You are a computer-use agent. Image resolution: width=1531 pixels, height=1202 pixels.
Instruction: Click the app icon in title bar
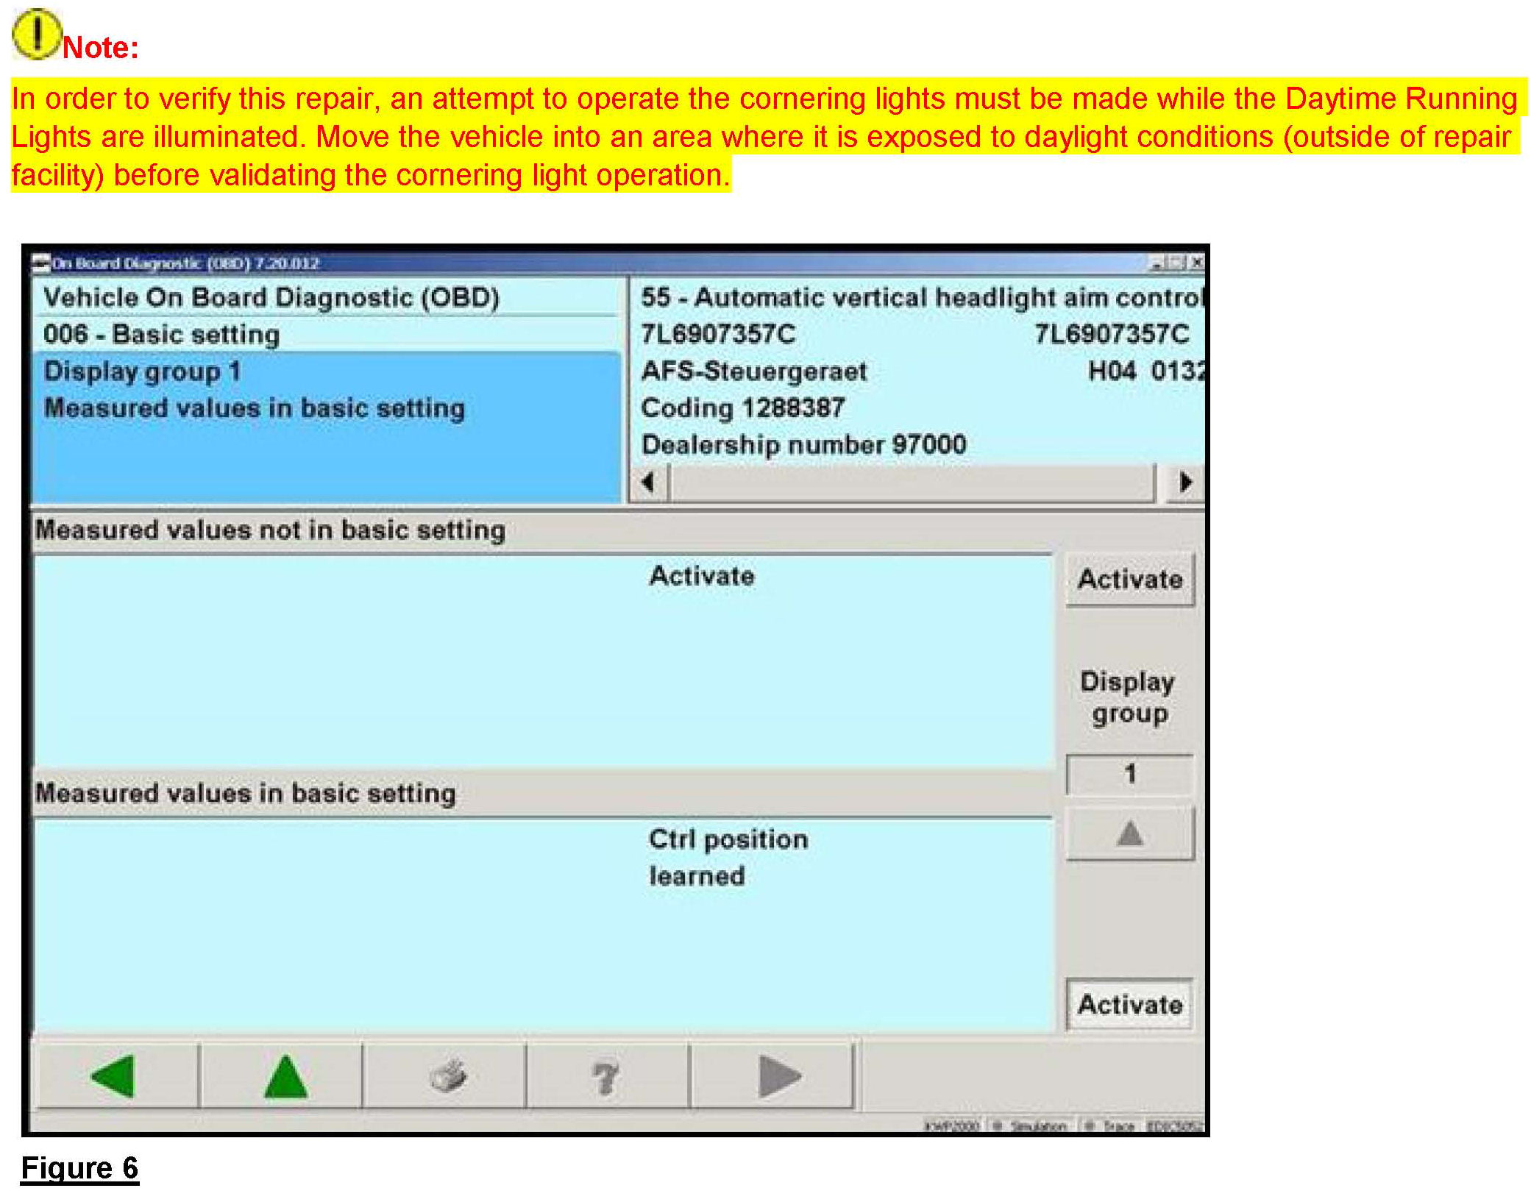pos(42,263)
